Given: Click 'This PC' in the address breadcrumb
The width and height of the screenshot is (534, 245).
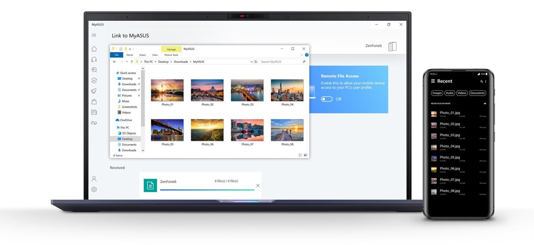Looking at the screenshot, I should pos(148,61).
